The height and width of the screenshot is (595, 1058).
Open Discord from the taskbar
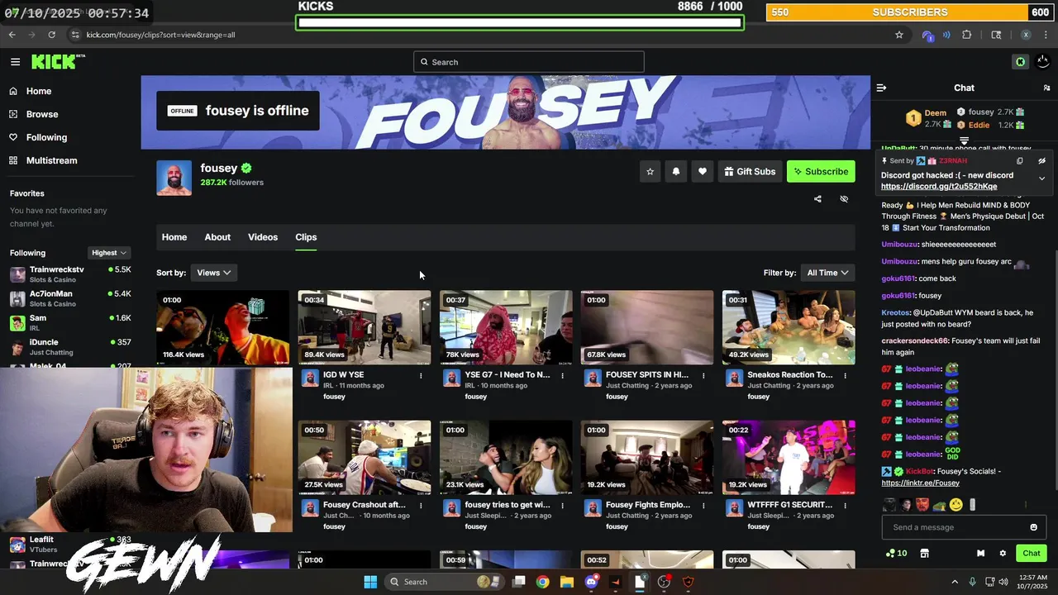click(591, 582)
